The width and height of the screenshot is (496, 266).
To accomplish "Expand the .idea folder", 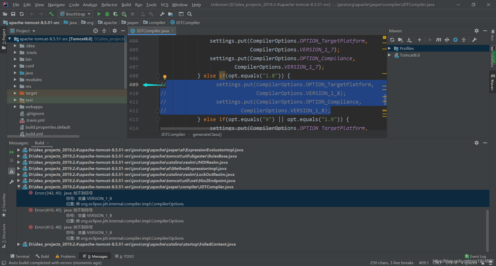I will (x=15, y=46).
